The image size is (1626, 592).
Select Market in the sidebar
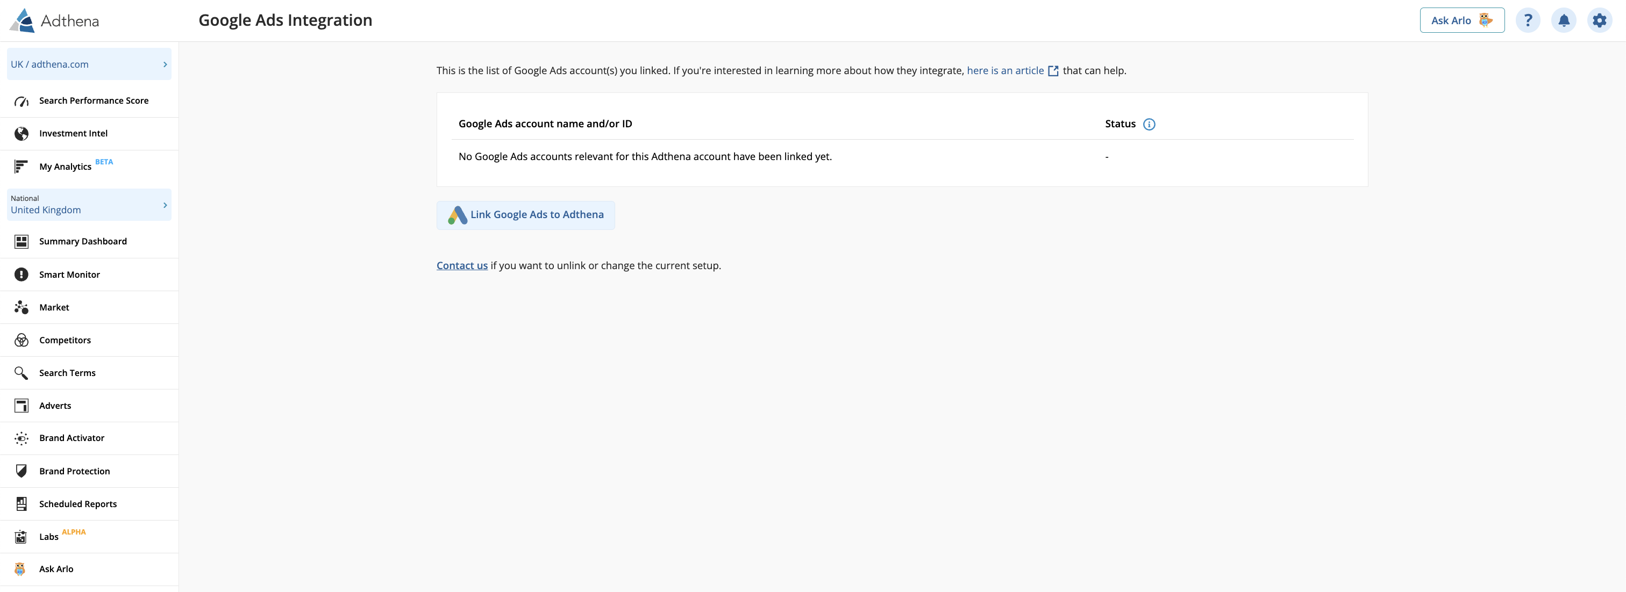[89, 307]
